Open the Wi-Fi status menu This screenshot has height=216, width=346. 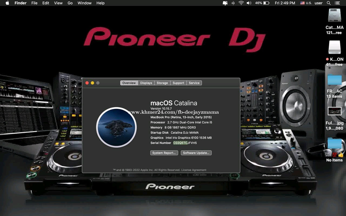[x=241, y=3]
